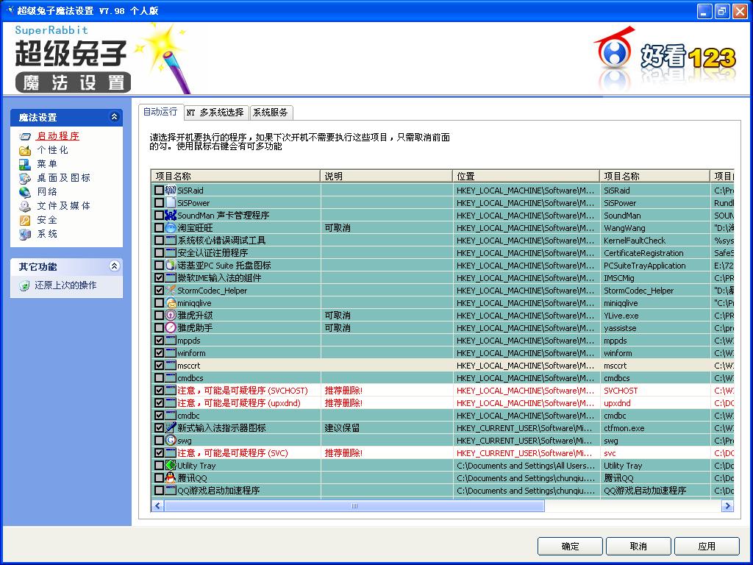Click the QQ游戏启动加速程序 row icon
Screen dimensions: 753x565
click(x=171, y=490)
